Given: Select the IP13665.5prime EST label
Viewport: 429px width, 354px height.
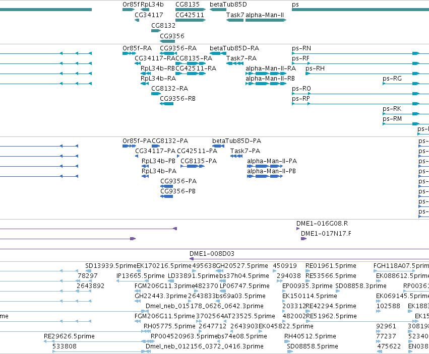Looking at the screenshot, I should [x=140, y=276].
